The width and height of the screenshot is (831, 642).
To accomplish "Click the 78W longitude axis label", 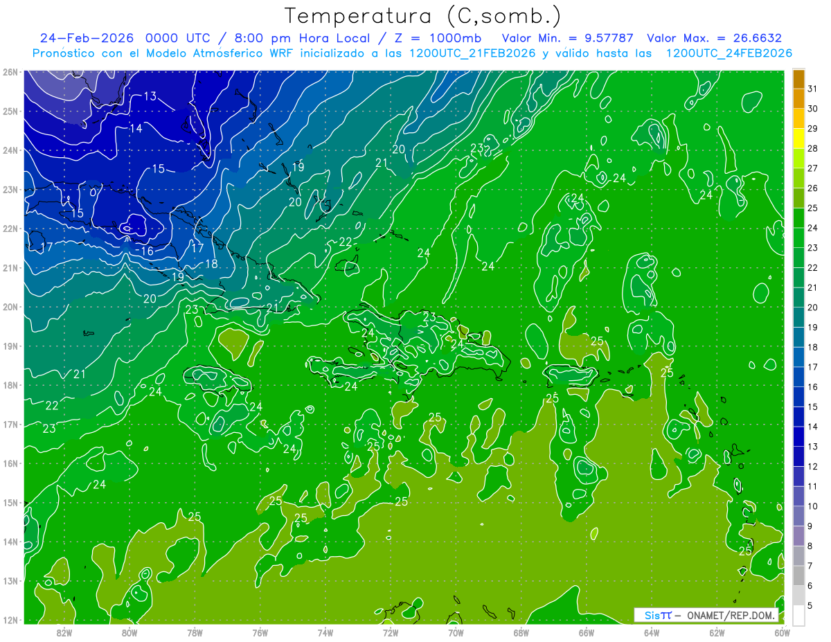I will pyautogui.click(x=195, y=632).
